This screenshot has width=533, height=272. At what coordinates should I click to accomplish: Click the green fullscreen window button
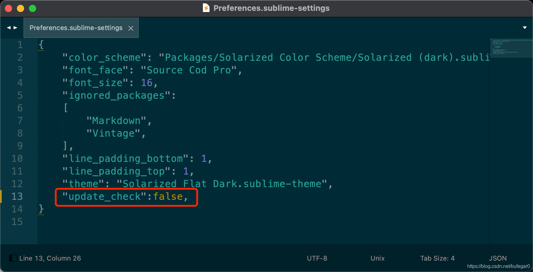[x=33, y=8]
